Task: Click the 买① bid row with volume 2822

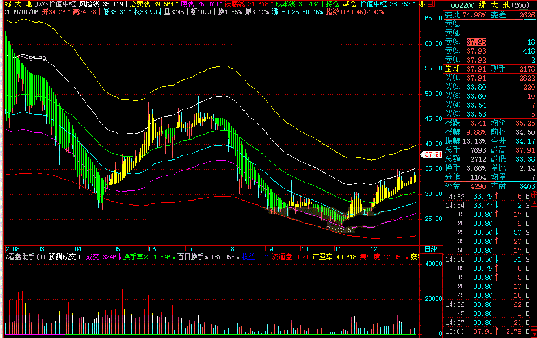Action: [x=490, y=78]
